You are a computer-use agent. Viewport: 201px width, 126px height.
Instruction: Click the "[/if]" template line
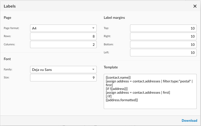[109, 96]
